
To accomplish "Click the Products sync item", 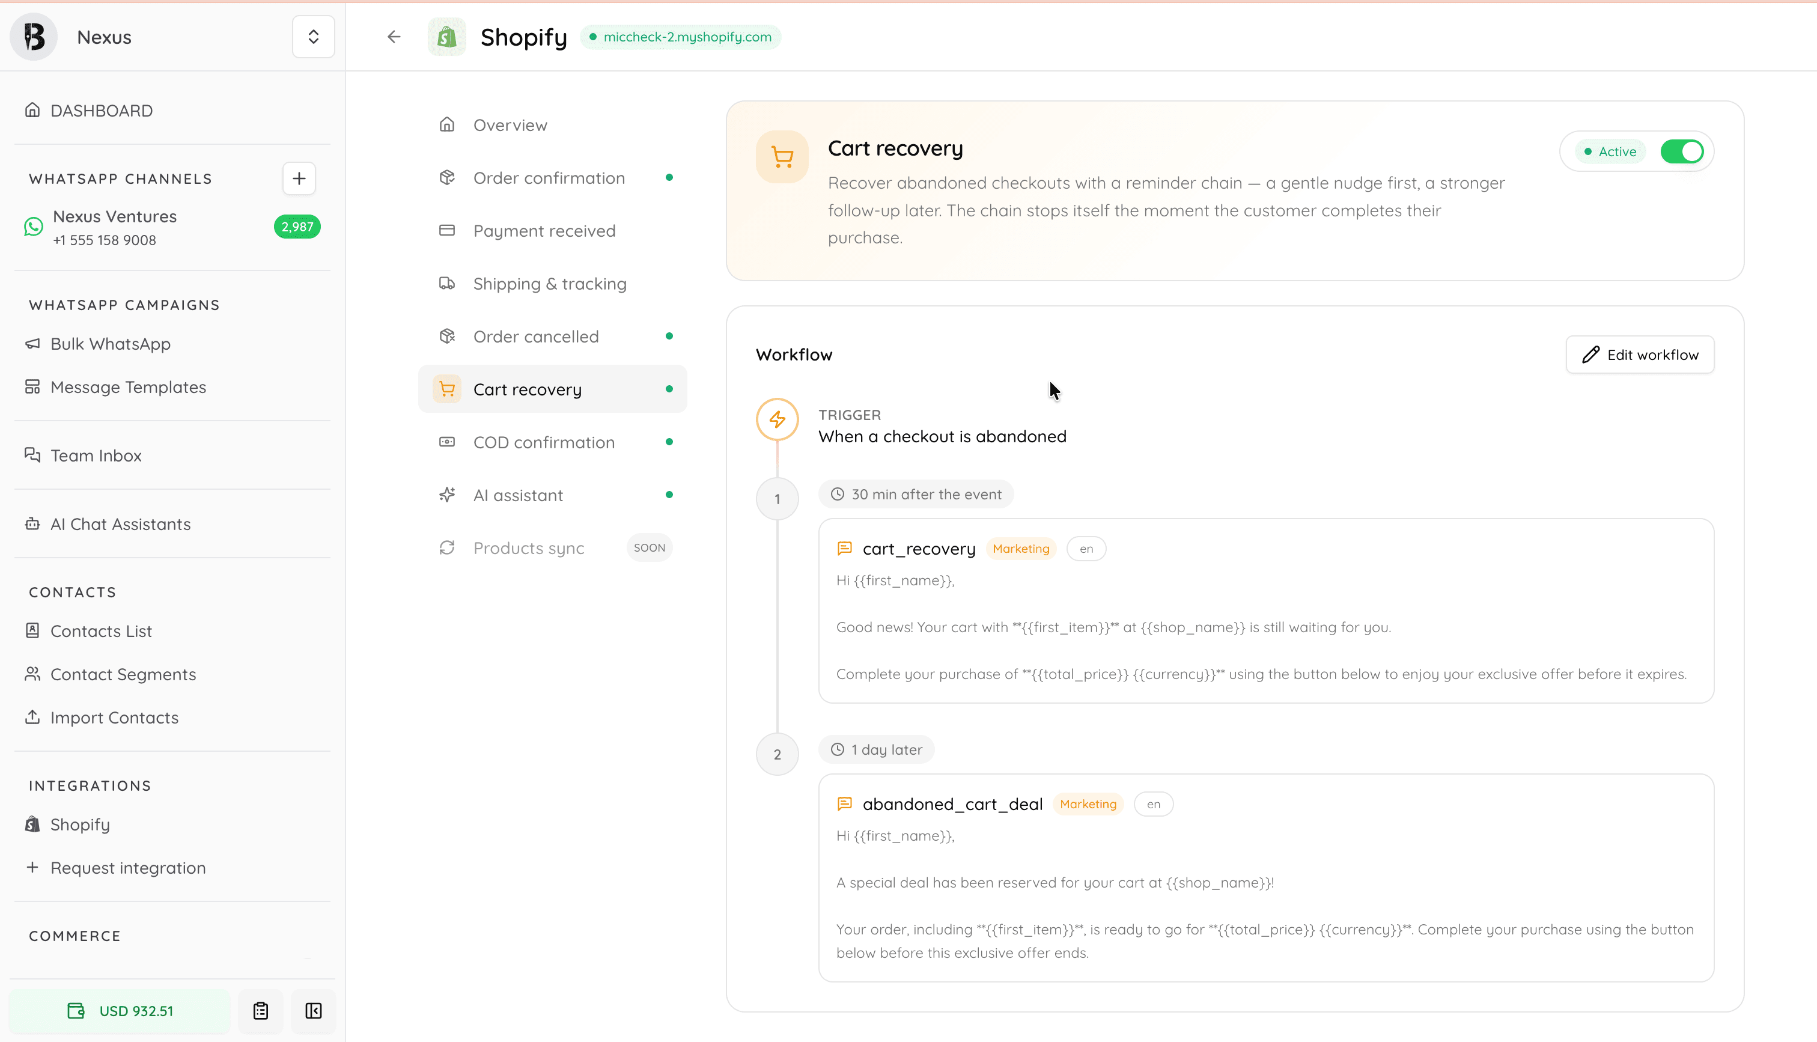I will click(552, 548).
